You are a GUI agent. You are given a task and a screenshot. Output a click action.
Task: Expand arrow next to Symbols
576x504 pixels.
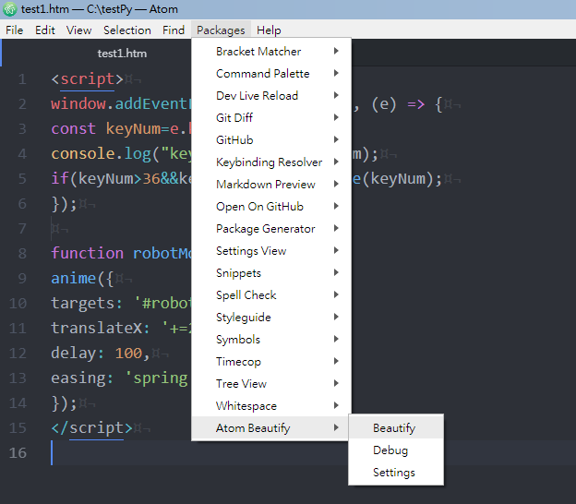click(x=336, y=339)
